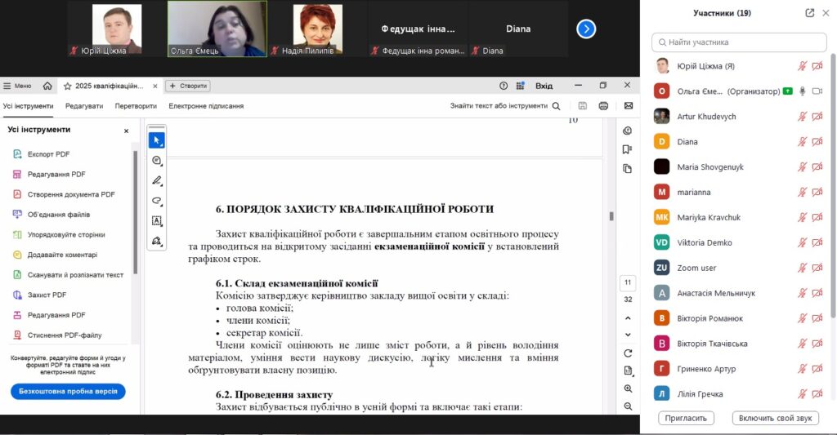The image size is (837, 435).
Task: Go to Acrobat home screen
Action: point(47,86)
